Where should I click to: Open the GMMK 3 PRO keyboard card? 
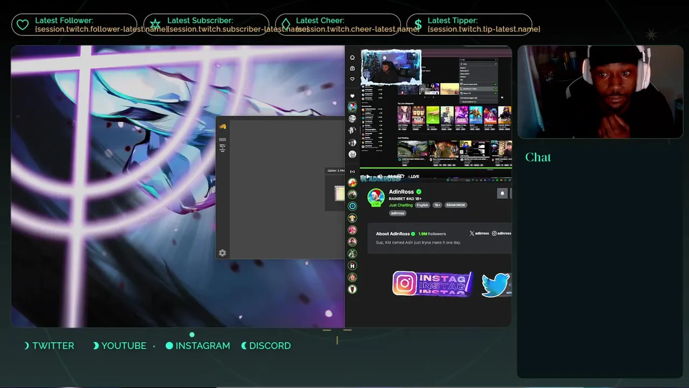pos(336,189)
